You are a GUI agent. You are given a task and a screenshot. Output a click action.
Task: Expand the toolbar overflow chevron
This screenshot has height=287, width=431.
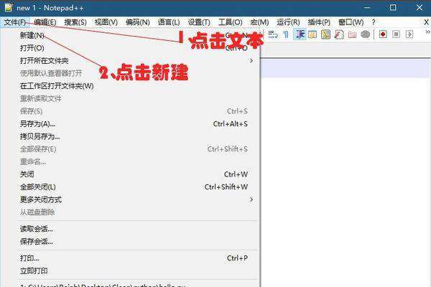(427, 32)
